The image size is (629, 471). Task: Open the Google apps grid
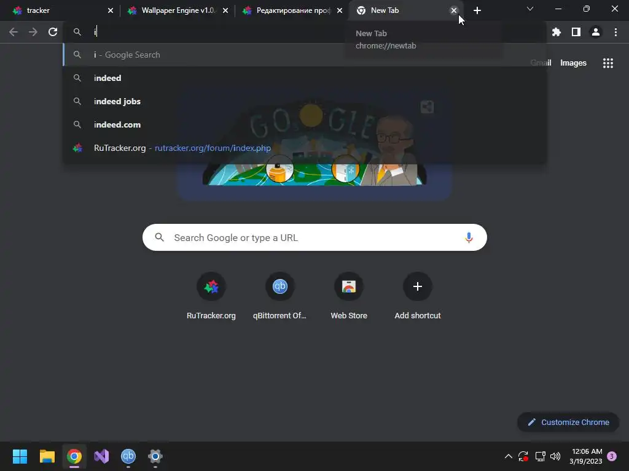608,63
